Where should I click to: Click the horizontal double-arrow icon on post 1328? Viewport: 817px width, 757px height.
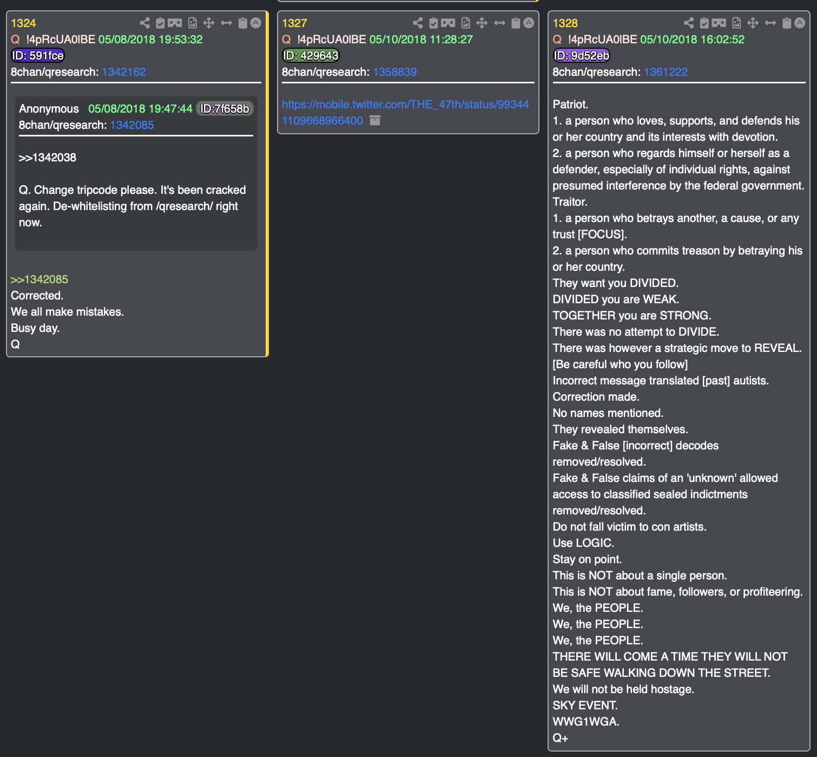point(770,23)
